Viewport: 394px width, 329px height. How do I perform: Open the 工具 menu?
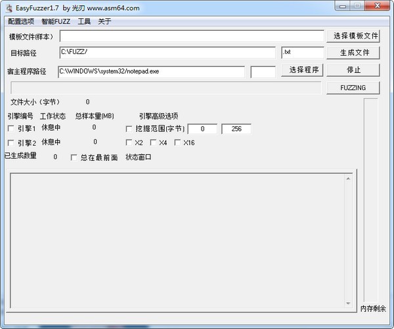(x=84, y=21)
